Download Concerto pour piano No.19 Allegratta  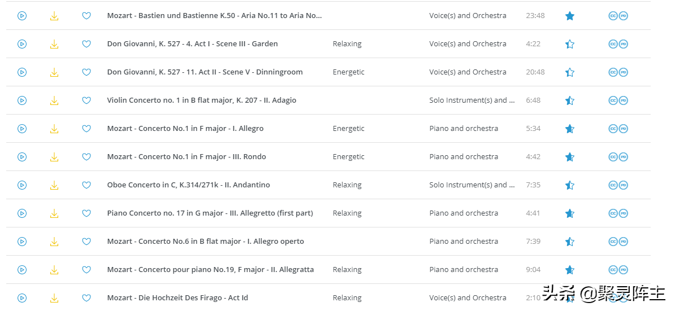pyautogui.click(x=54, y=270)
